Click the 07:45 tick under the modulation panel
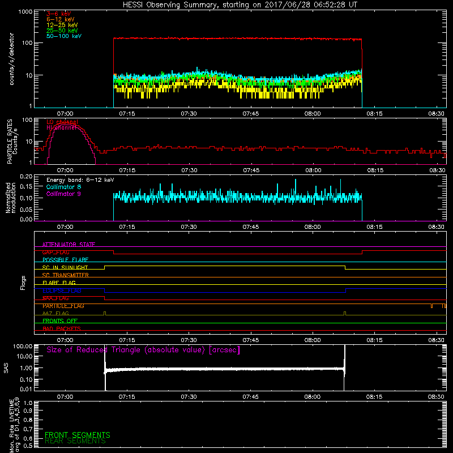Image resolution: width=453 pixels, height=453 pixels. [x=251, y=227]
